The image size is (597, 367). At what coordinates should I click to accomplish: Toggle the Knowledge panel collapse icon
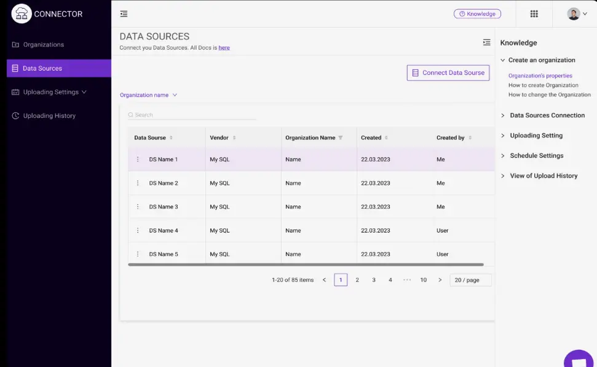[x=486, y=42]
